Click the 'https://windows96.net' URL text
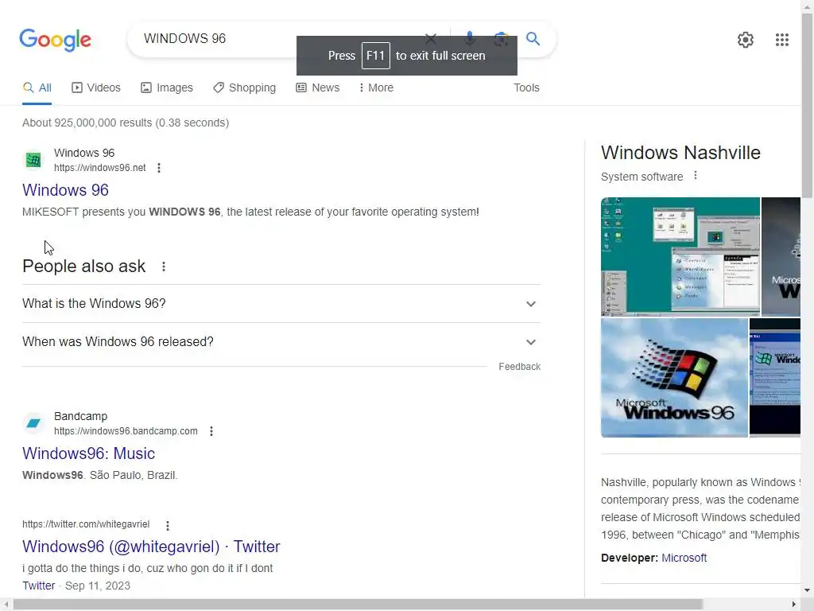Viewport: 814px width, 611px height. (x=99, y=168)
